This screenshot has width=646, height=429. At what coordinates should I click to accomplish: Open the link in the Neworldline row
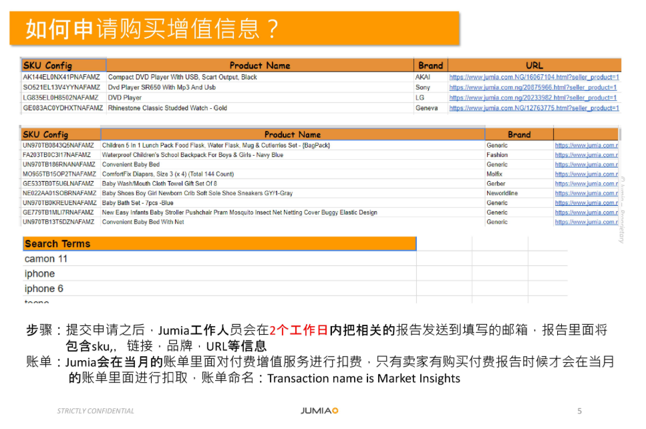point(587,193)
